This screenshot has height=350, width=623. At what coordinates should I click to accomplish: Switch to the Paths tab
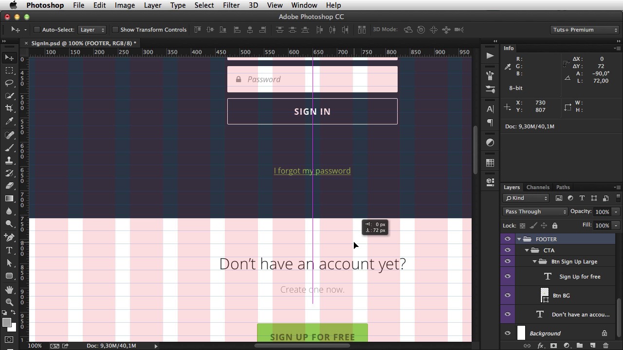(x=563, y=187)
